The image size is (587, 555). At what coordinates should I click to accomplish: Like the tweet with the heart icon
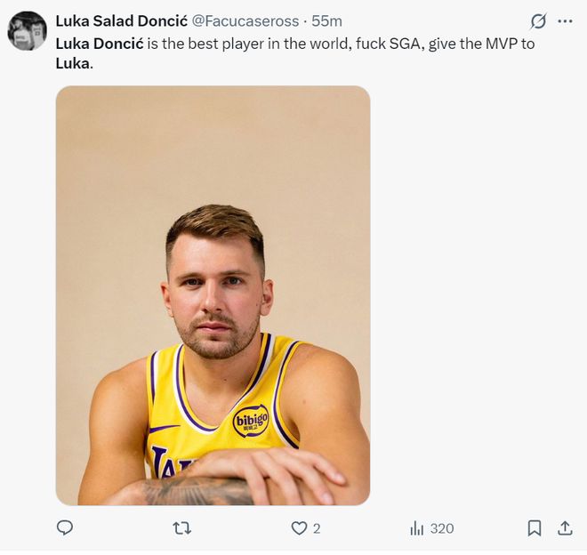tap(300, 528)
